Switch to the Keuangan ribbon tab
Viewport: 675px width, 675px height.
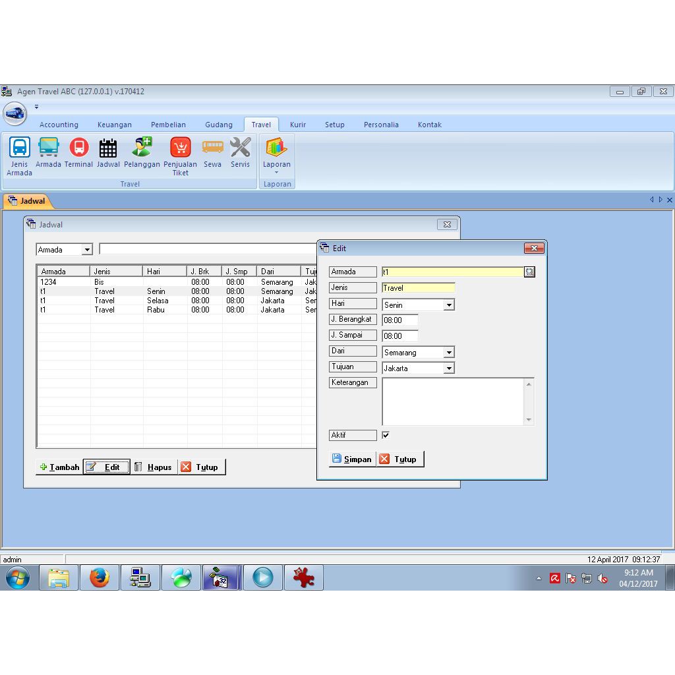[x=115, y=125]
